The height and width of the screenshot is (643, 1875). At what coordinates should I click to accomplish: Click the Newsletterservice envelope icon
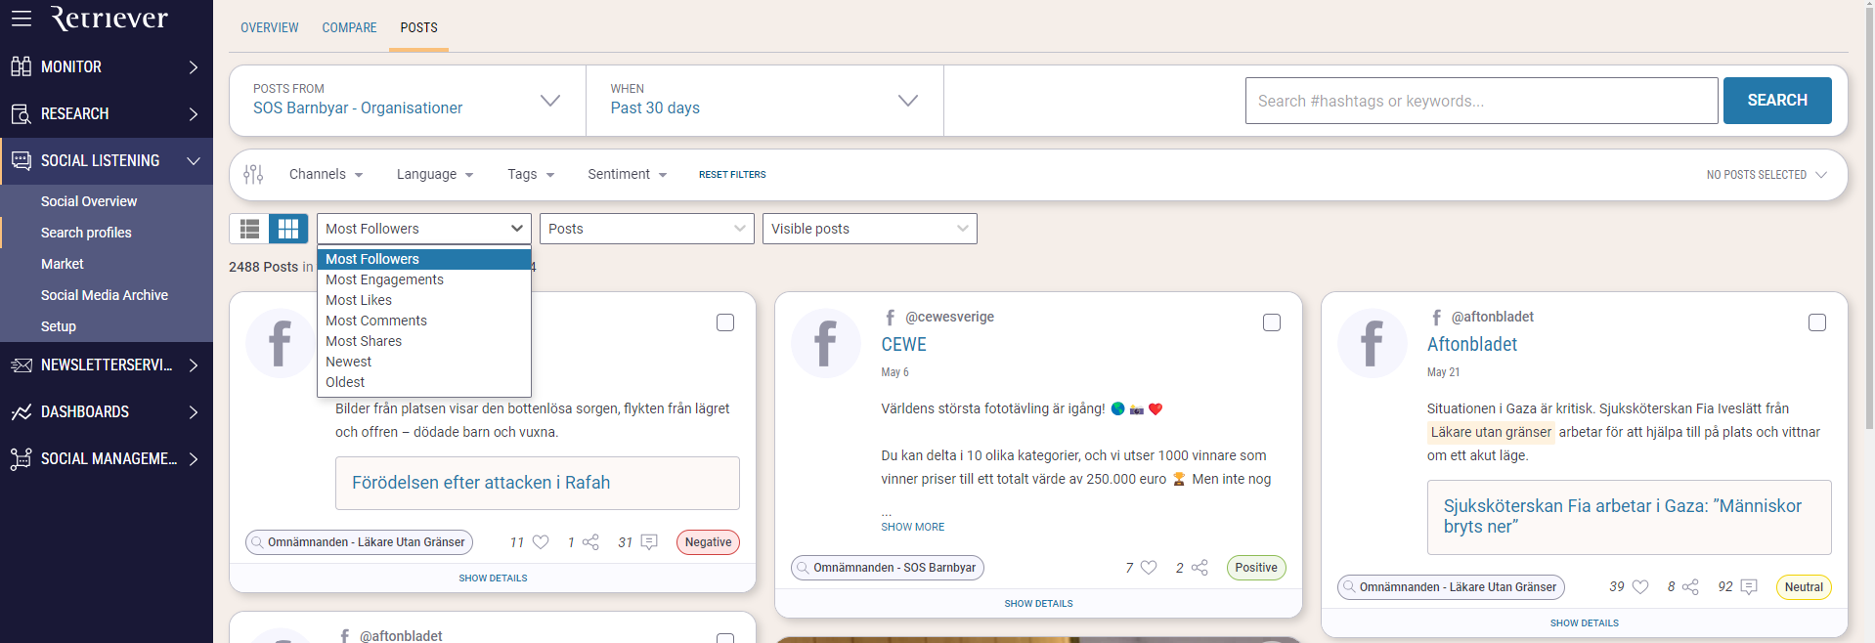[22, 365]
